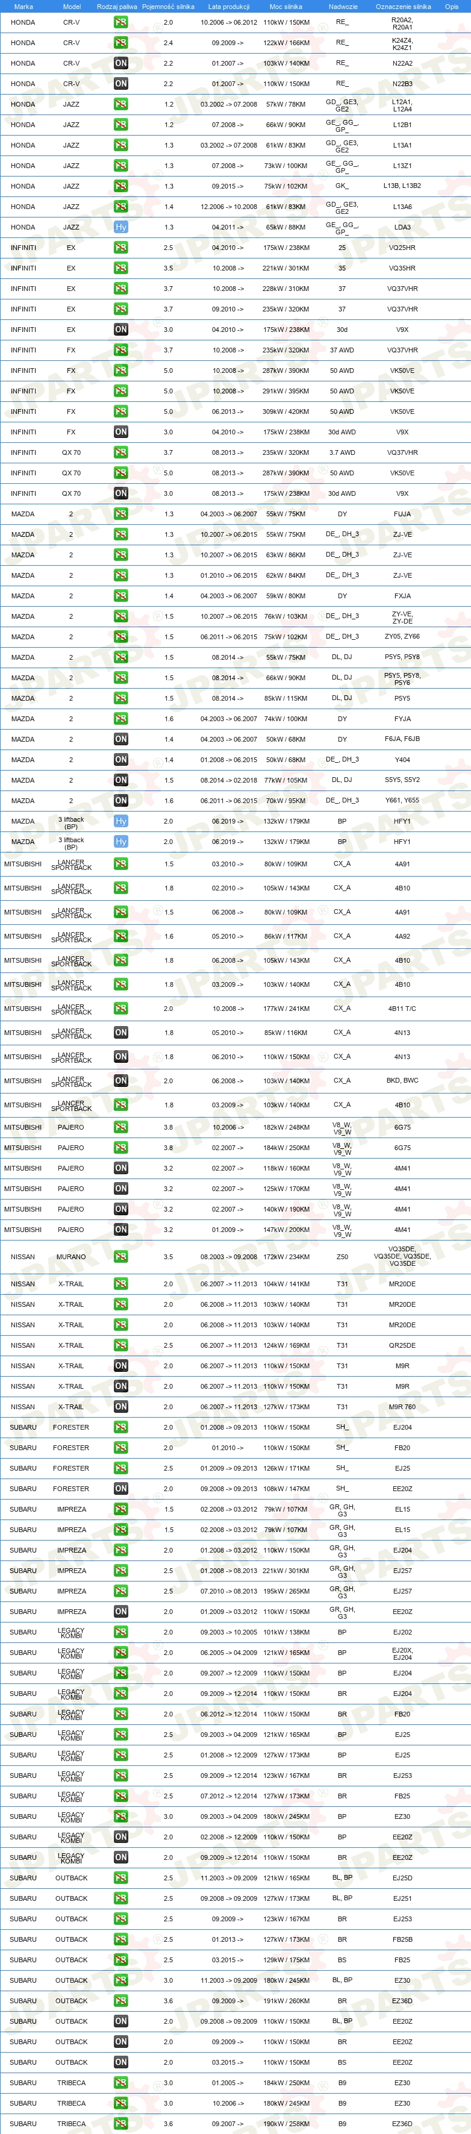Click the Lata produkcji column header

pos(228,7)
